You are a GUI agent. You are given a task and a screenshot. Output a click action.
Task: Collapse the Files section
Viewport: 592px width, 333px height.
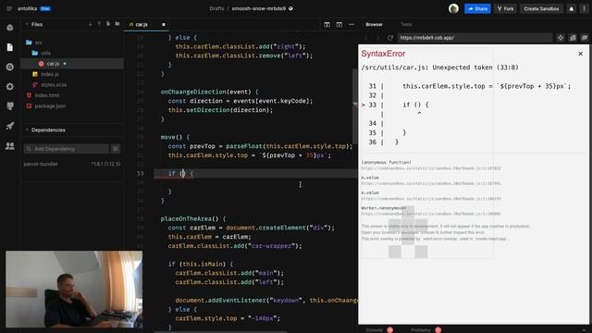point(27,24)
